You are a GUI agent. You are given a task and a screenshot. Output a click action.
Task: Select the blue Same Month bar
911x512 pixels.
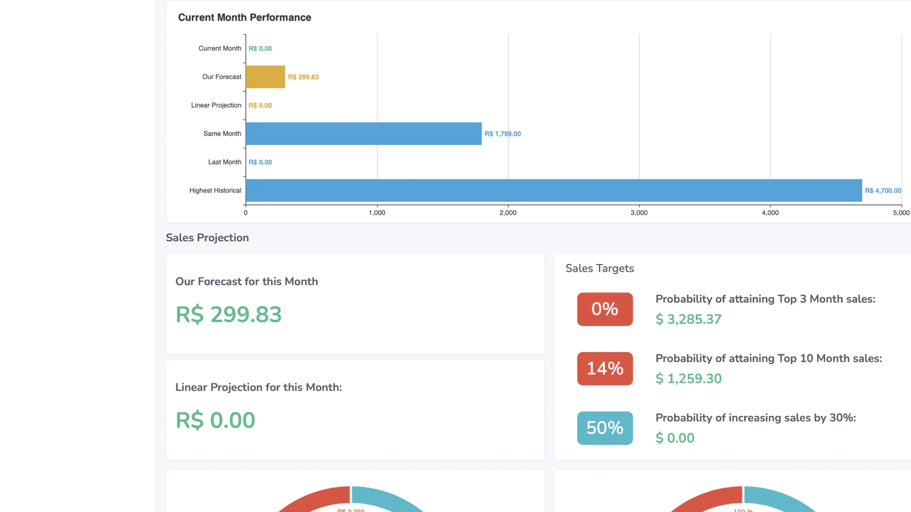pos(363,134)
